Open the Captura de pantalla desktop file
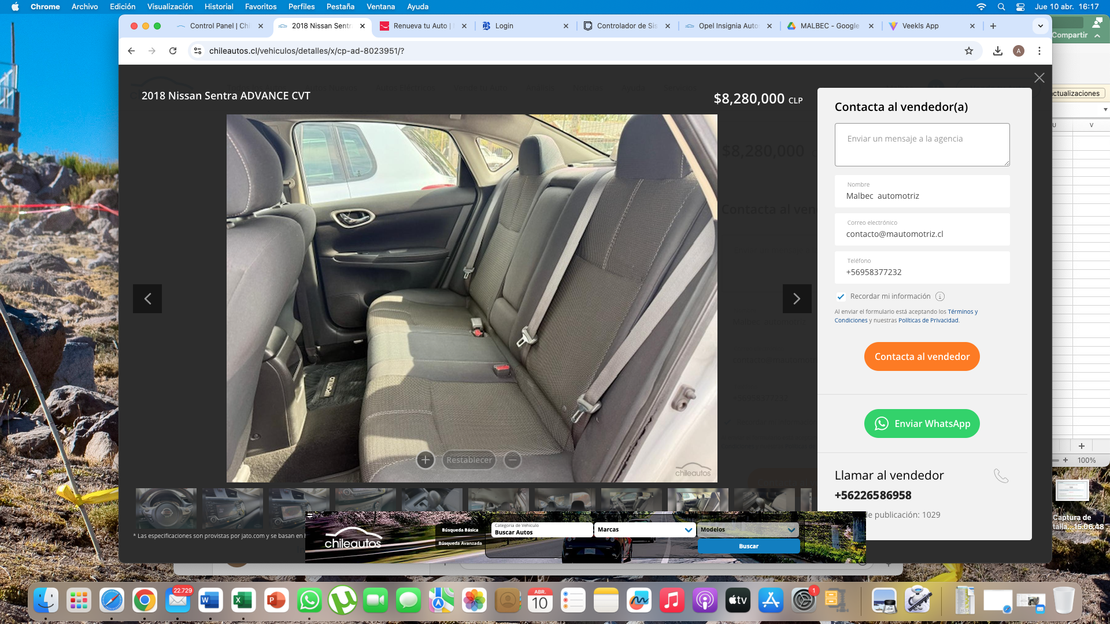This screenshot has height=624, width=1110. click(1073, 505)
